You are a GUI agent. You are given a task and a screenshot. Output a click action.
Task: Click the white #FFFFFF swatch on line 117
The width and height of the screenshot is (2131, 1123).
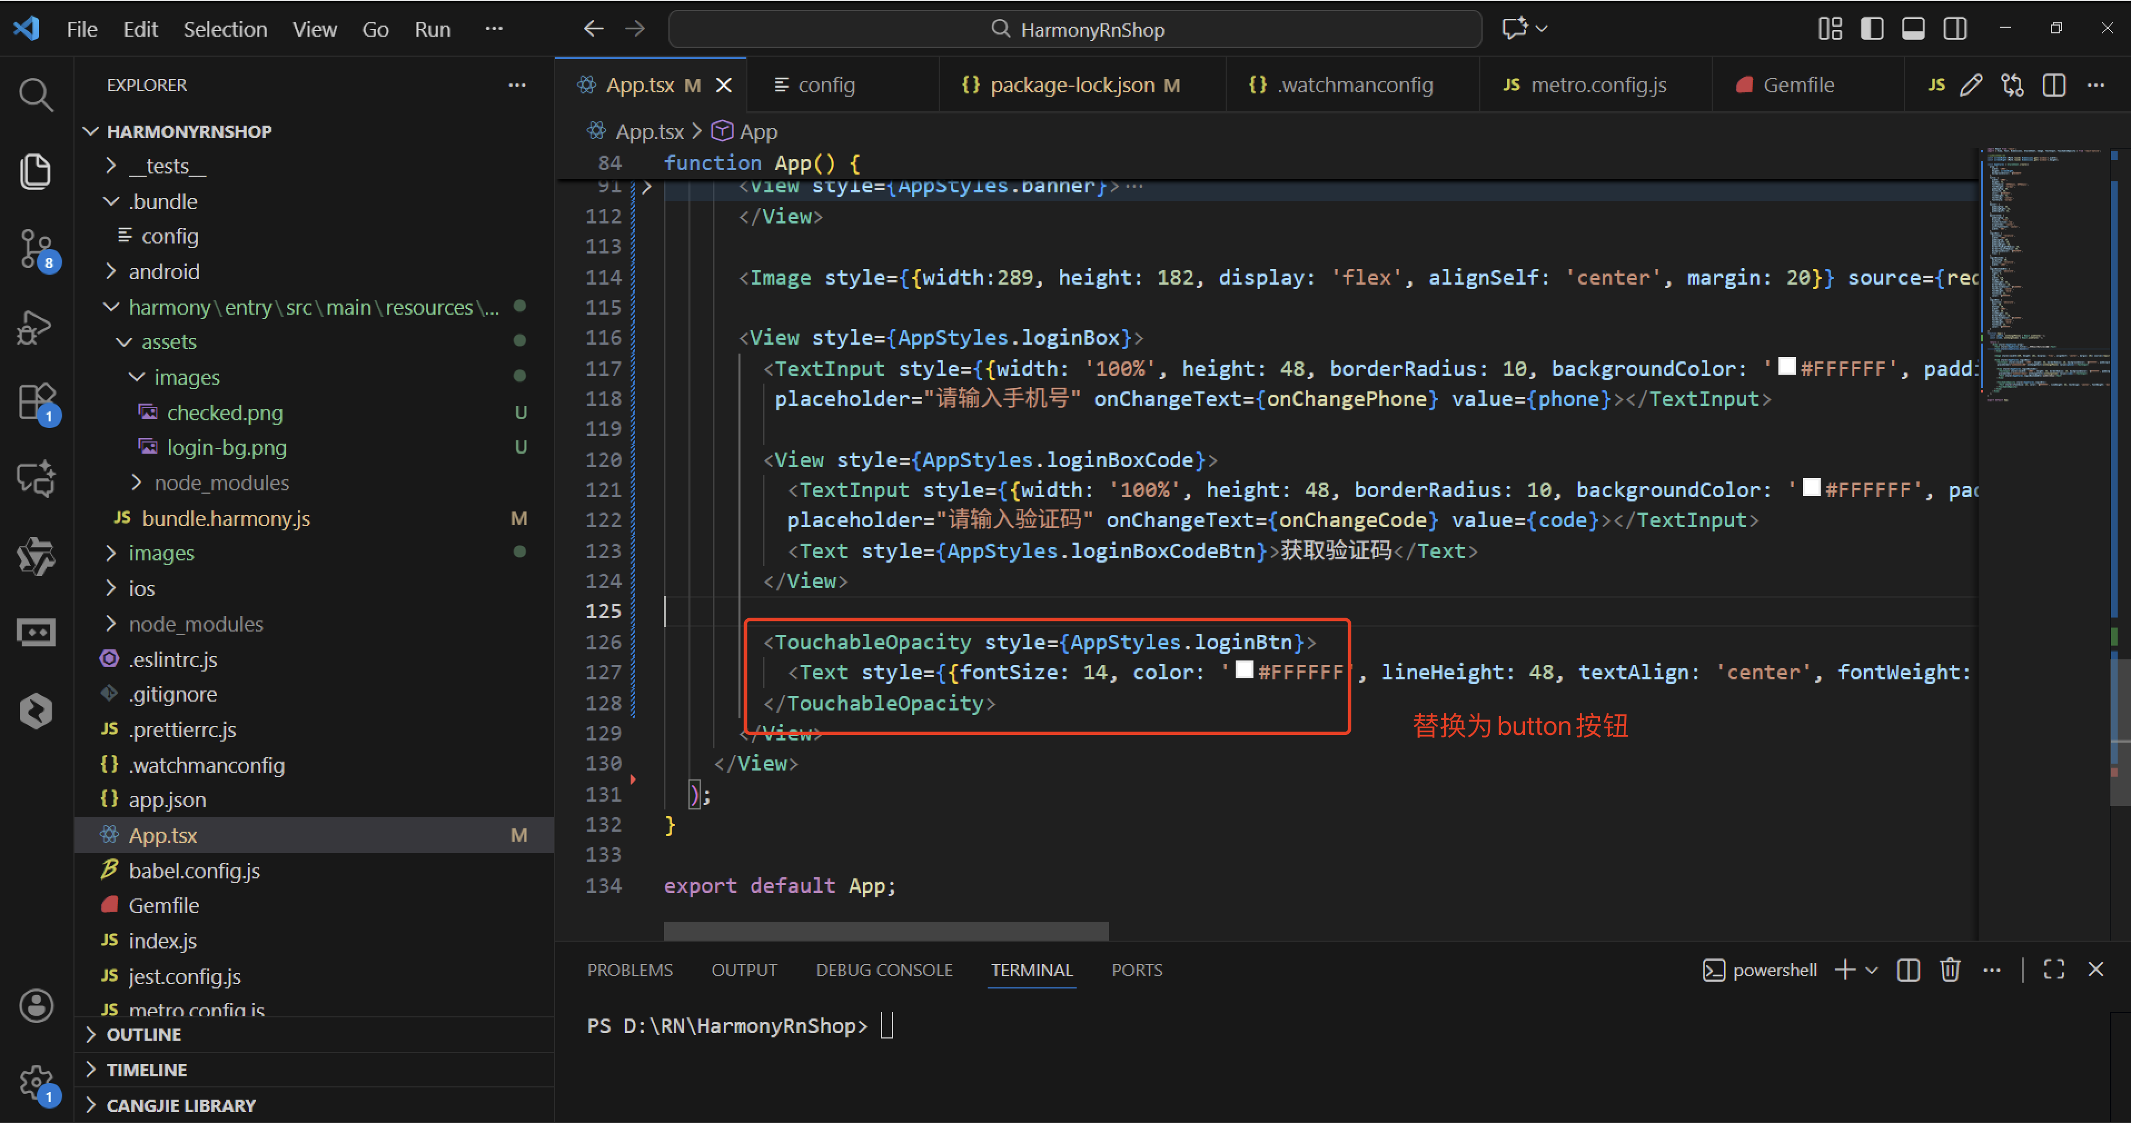1787,366
